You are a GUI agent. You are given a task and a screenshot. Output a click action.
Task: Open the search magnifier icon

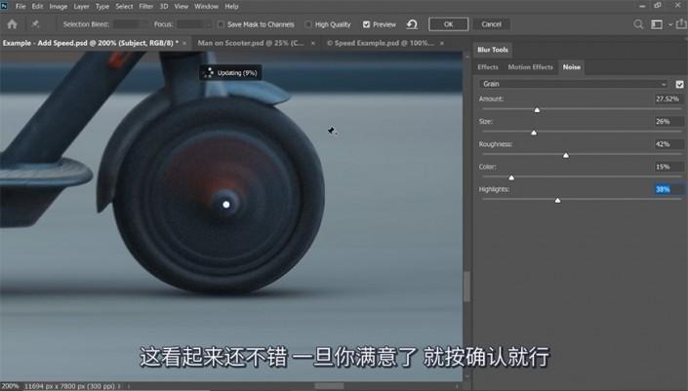click(638, 24)
